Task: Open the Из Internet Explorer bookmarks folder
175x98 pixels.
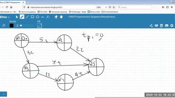Action: [110, 12]
